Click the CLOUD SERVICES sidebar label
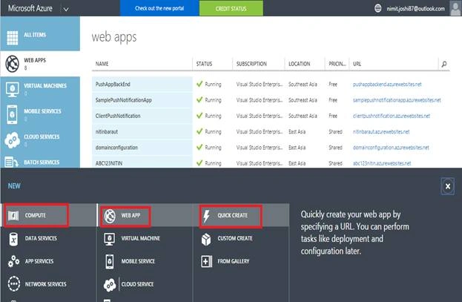Image resolution: width=462 pixels, height=302 pixels. [x=42, y=137]
